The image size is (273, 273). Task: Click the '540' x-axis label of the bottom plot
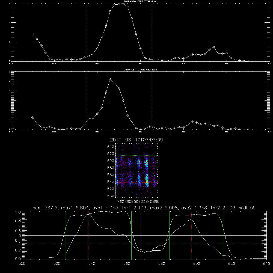point(92,264)
